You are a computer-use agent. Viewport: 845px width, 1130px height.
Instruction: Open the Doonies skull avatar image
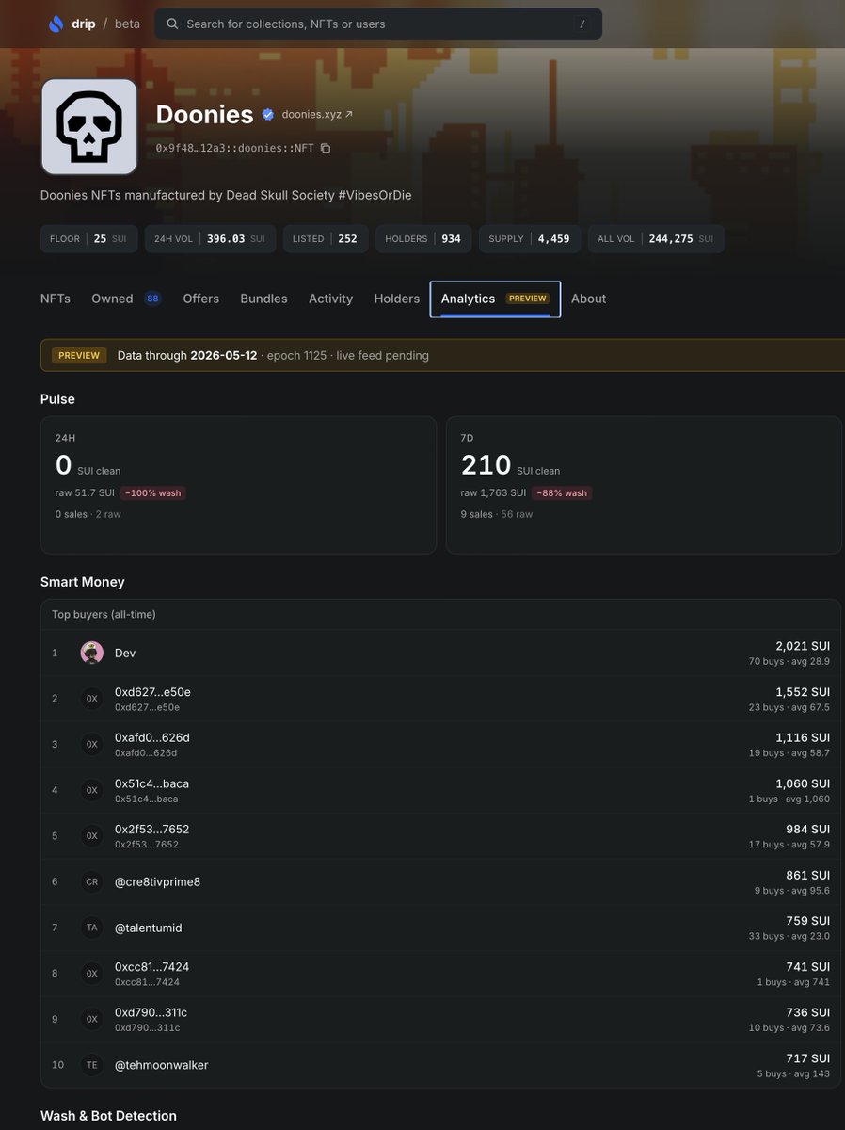click(x=89, y=126)
